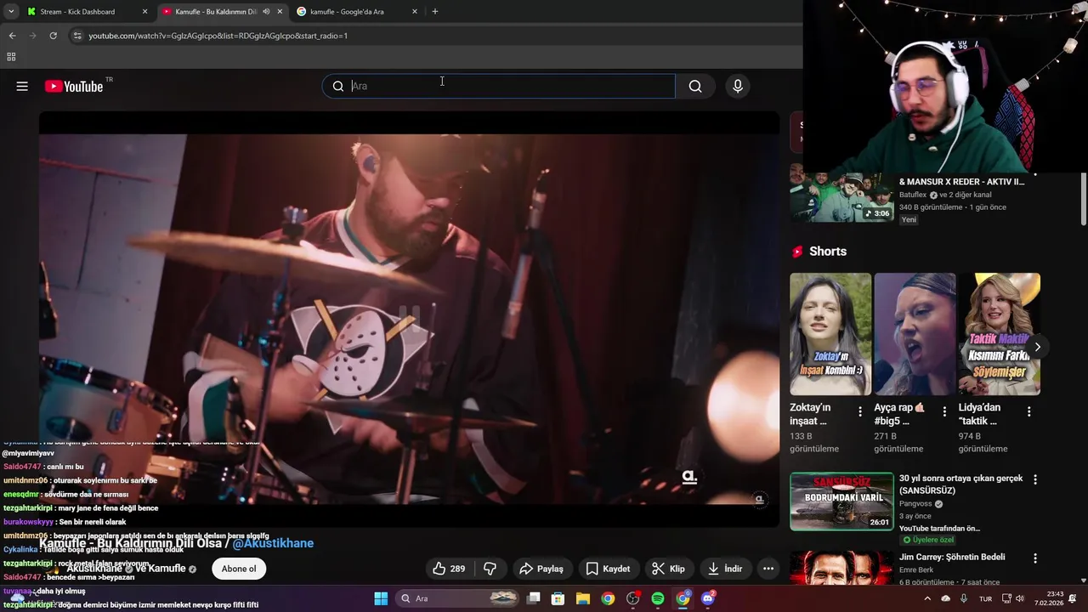This screenshot has width=1088, height=612.
Task: Open the @Akustikhane channel link in title
Action: click(273, 543)
